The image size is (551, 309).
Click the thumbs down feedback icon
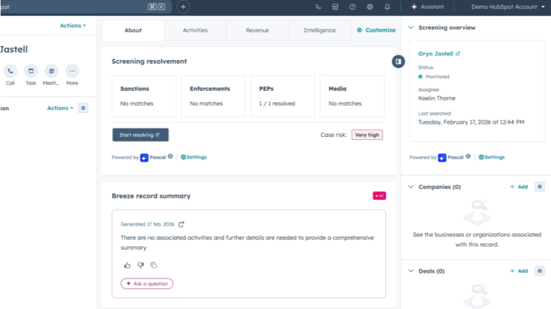140,265
